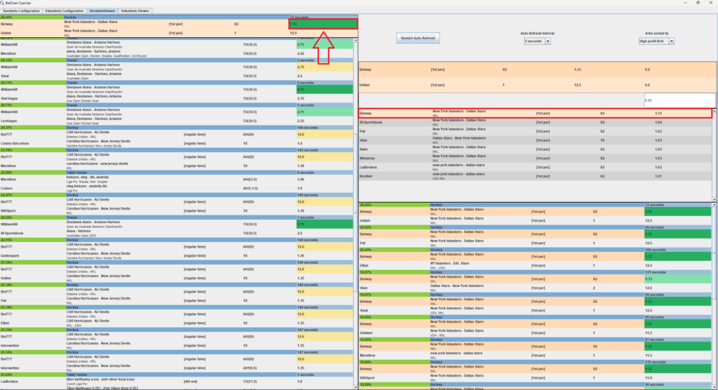This screenshot has width=718, height=390.
Task: Select the Bwin New York Islanders row
Action: (535, 149)
